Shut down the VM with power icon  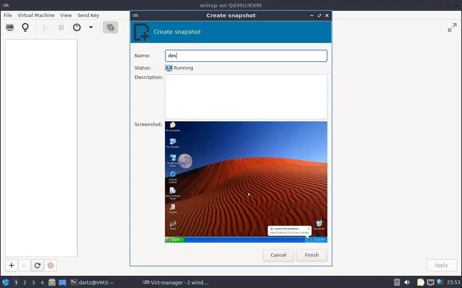[x=77, y=27]
